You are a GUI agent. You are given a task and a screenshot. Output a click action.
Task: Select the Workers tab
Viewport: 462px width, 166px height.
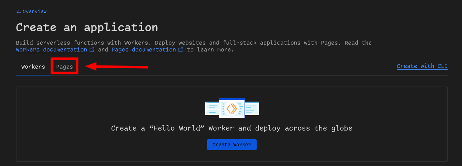click(33, 67)
